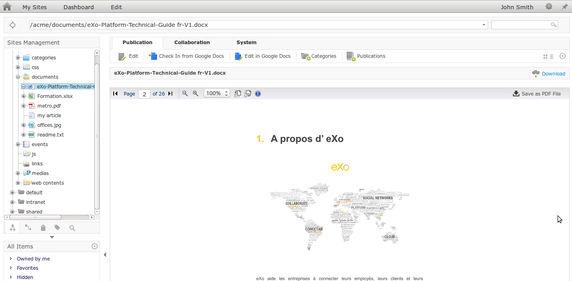This screenshot has width=572, height=281.
Task: Click the pin icon in the top bar
Action: [x=564, y=7]
